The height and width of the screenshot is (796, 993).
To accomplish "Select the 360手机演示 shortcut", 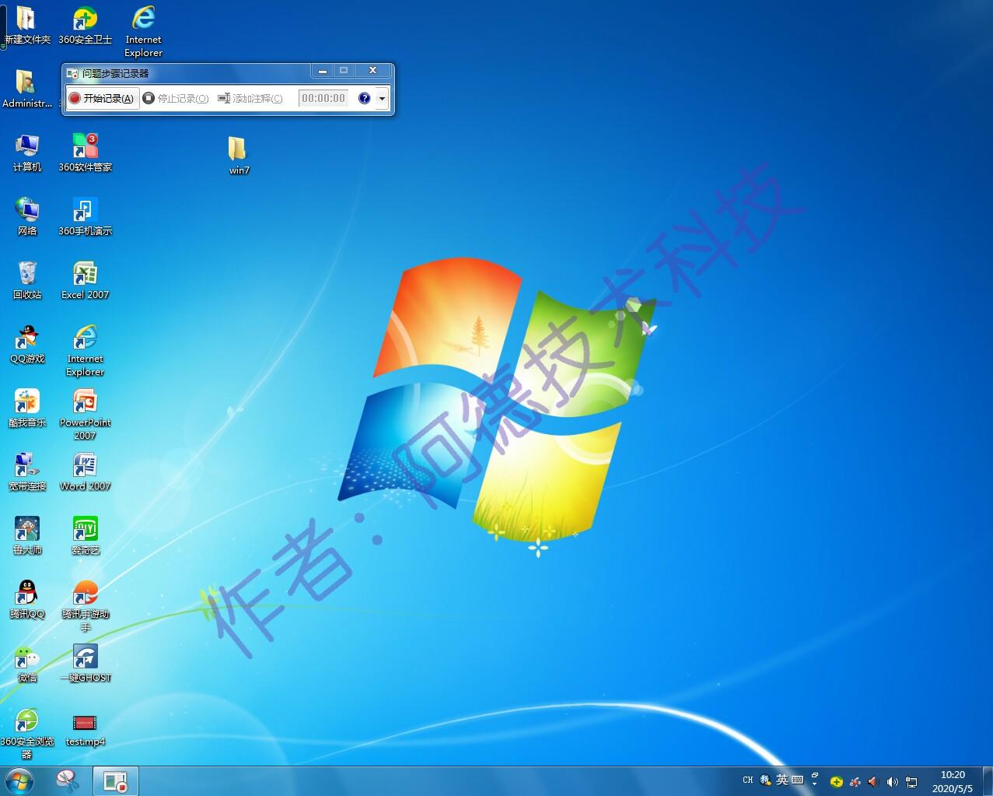I will (x=85, y=217).
